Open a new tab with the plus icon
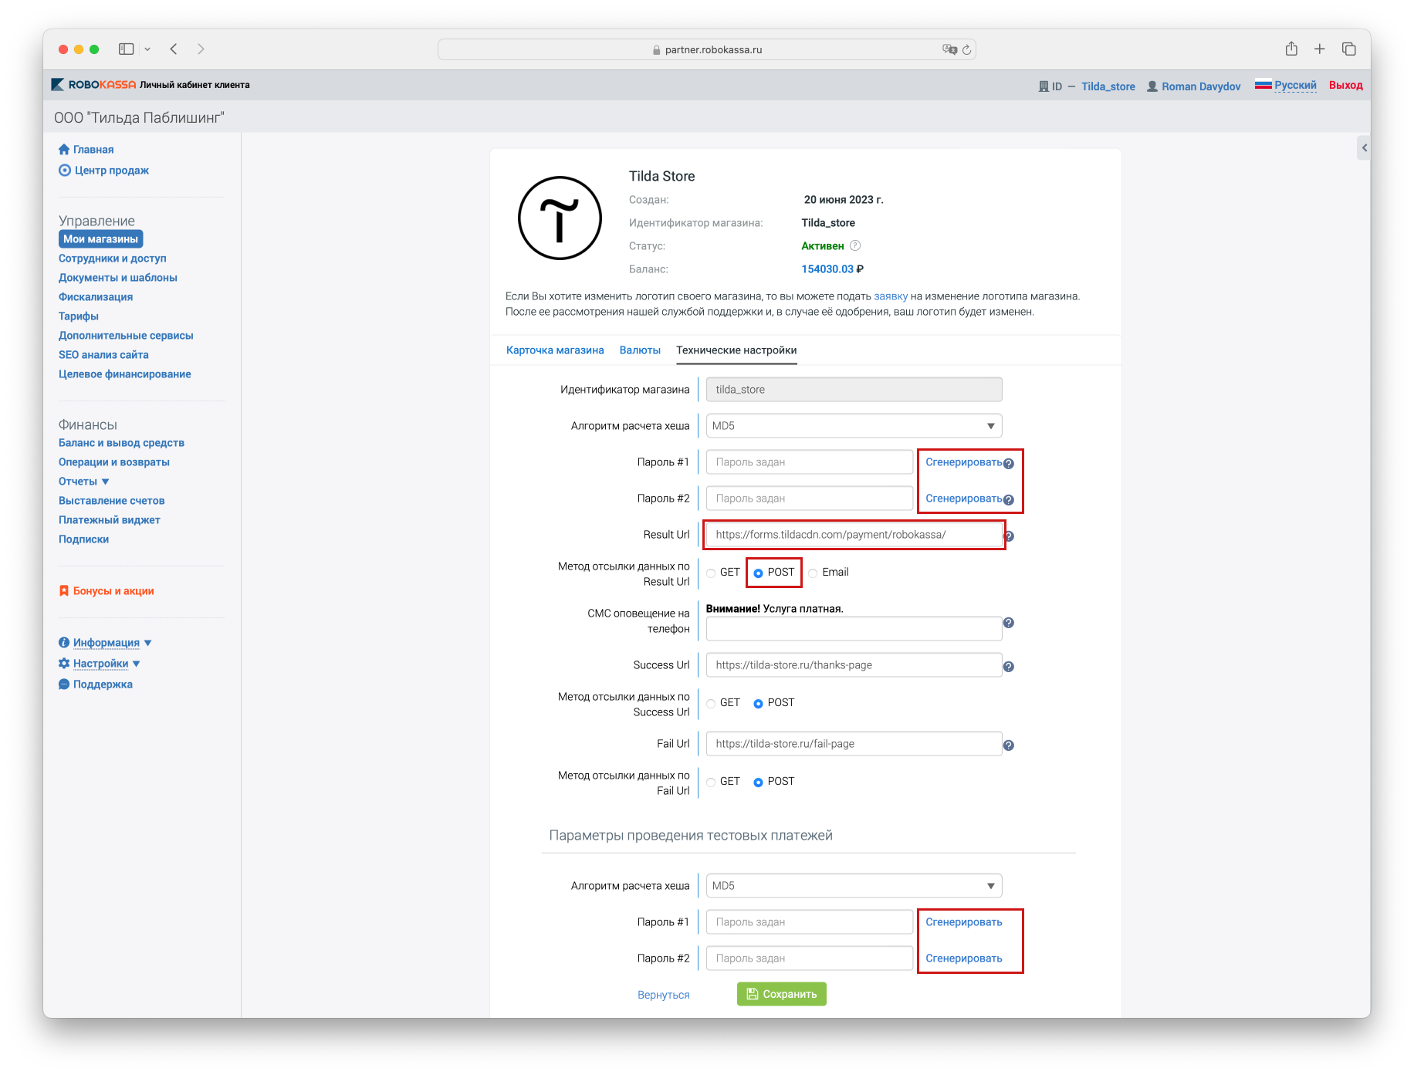This screenshot has height=1075, width=1414. [1320, 49]
